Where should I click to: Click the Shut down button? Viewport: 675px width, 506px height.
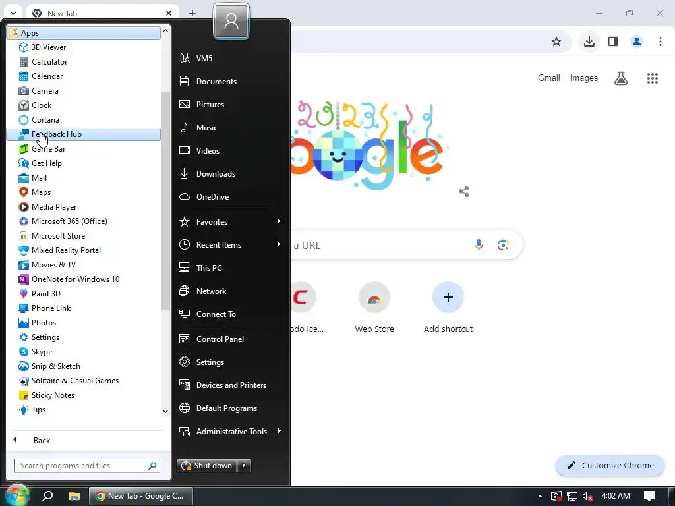click(206, 466)
